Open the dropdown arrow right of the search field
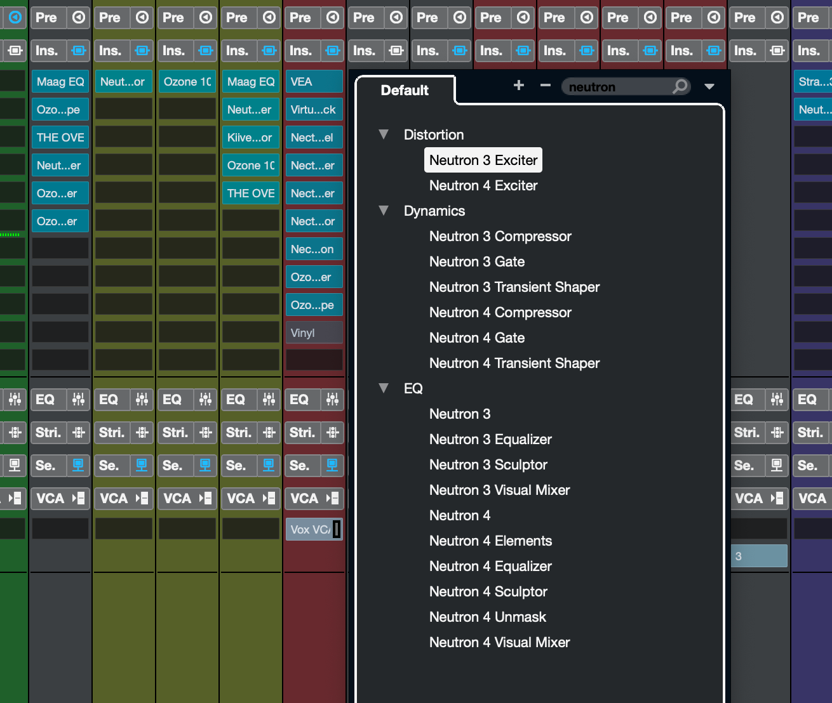Screen dimensions: 832x703 tap(709, 86)
